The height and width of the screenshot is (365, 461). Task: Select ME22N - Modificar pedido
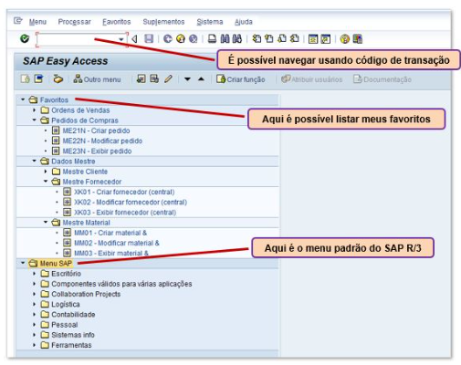coord(102,141)
